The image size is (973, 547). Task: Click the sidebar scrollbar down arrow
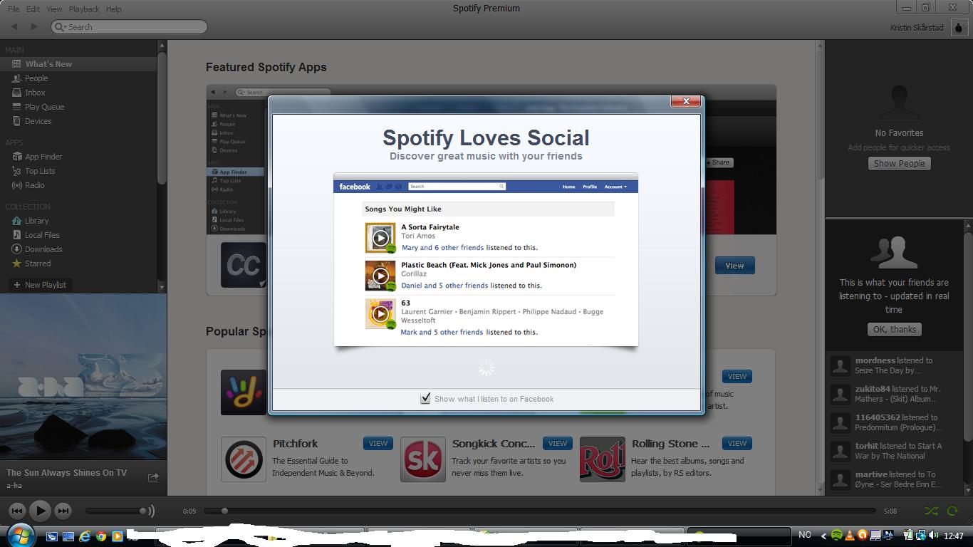click(x=162, y=286)
